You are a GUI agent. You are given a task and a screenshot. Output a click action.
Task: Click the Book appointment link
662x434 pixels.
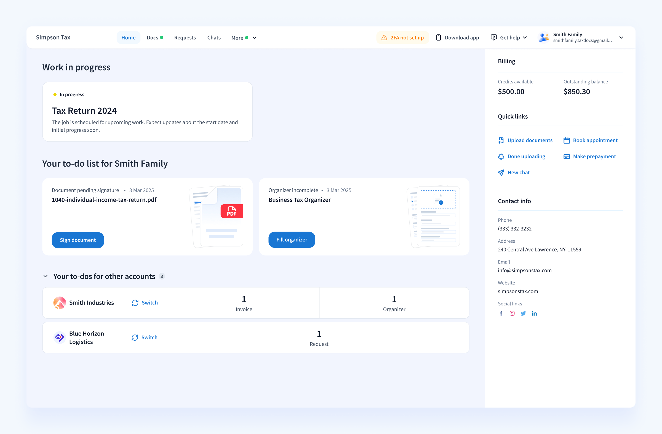click(595, 140)
